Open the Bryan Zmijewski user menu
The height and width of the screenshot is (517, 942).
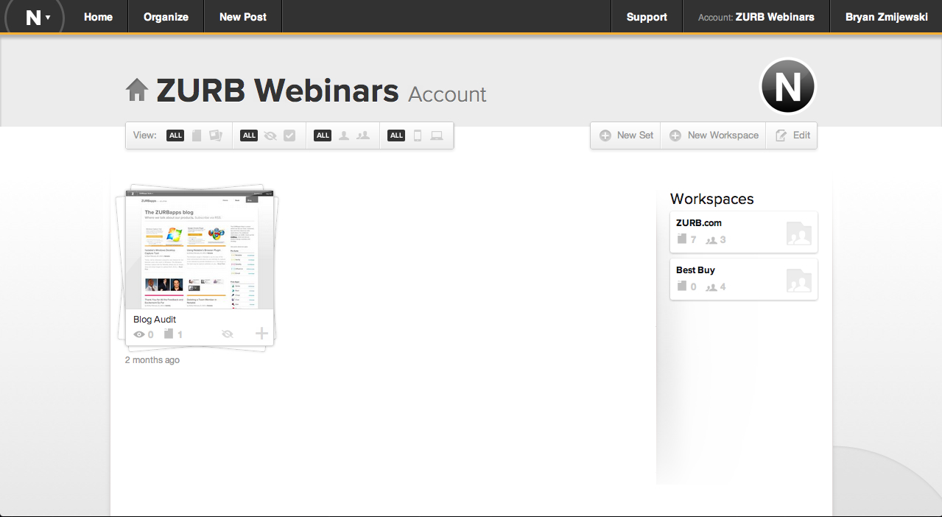coord(886,17)
